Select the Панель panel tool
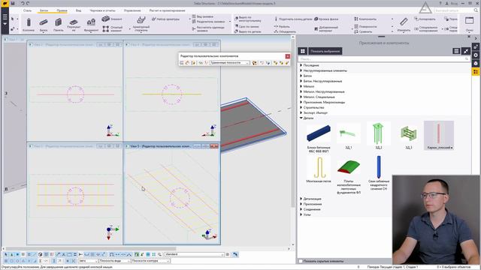 click(59, 25)
